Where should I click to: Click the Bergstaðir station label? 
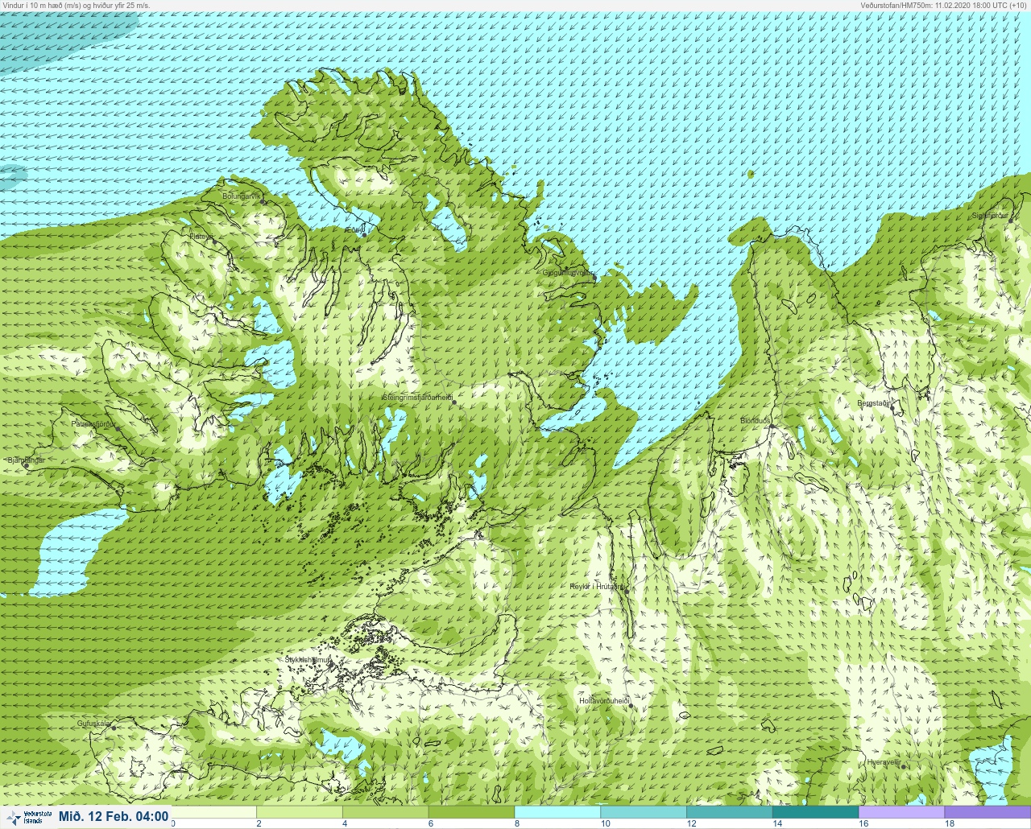[x=874, y=402]
